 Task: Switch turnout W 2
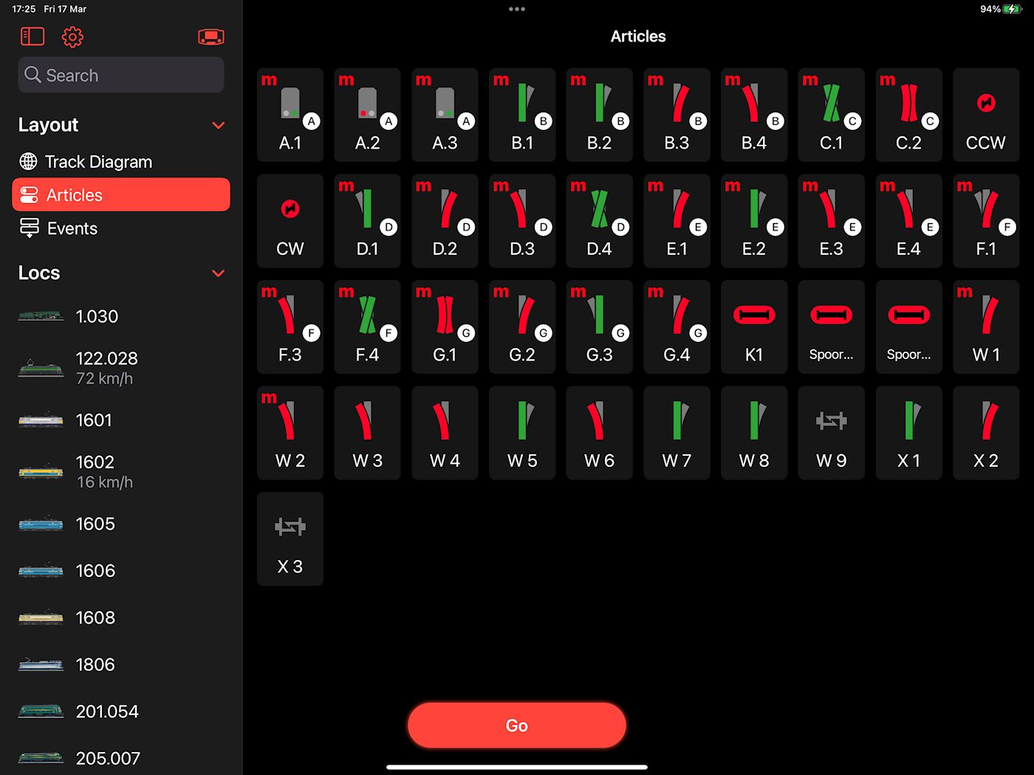click(290, 433)
